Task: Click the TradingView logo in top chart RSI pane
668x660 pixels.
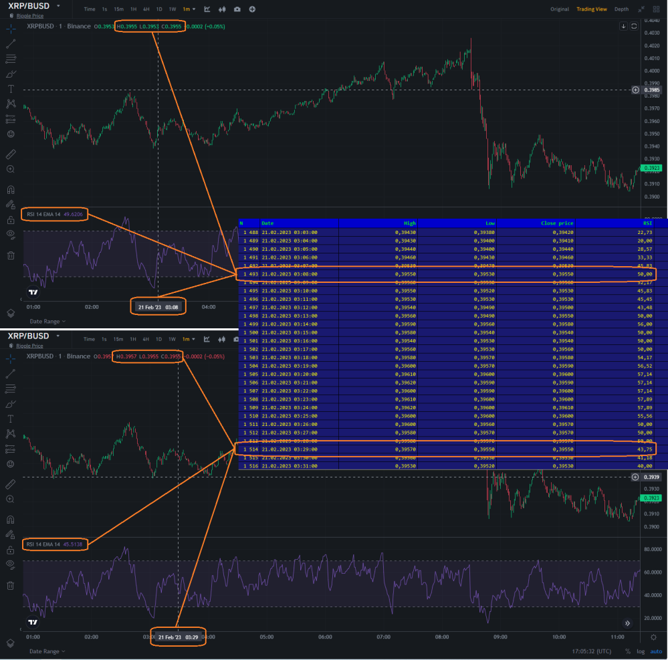Action: click(x=33, y=292)
